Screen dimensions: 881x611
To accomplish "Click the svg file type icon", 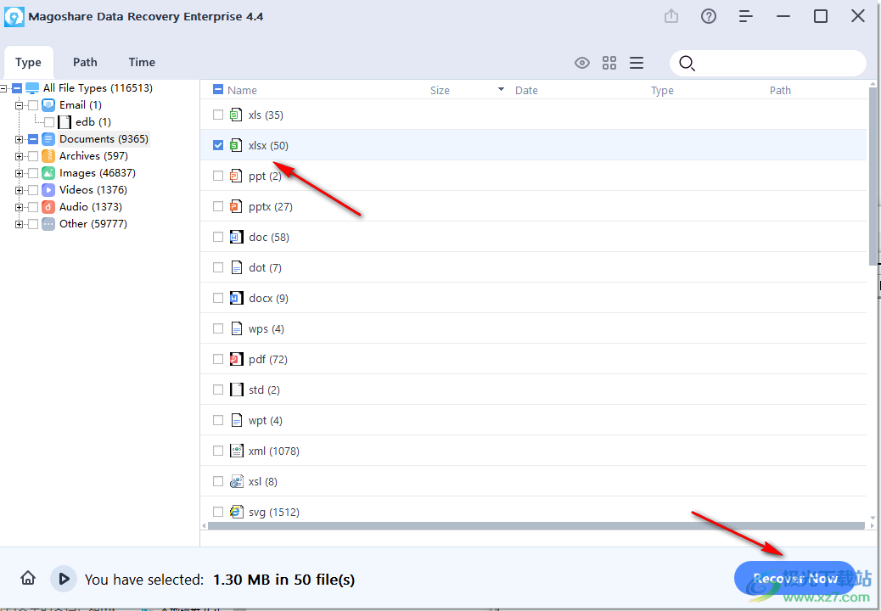I will pos(237,512).
